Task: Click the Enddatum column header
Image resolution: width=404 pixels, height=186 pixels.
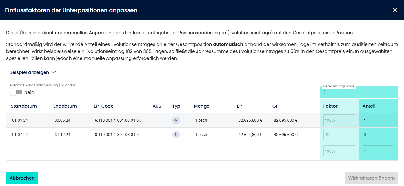Action: point(65,106)
